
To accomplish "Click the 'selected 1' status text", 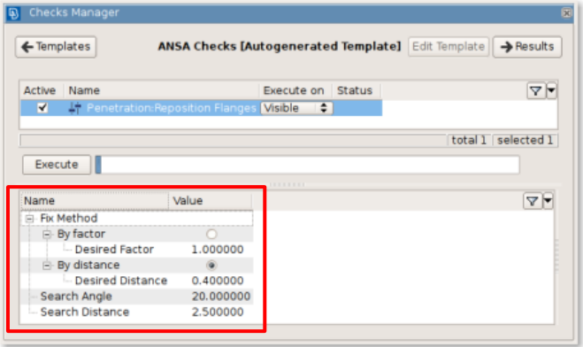I will pyautogui.click(x=525, y=140).
